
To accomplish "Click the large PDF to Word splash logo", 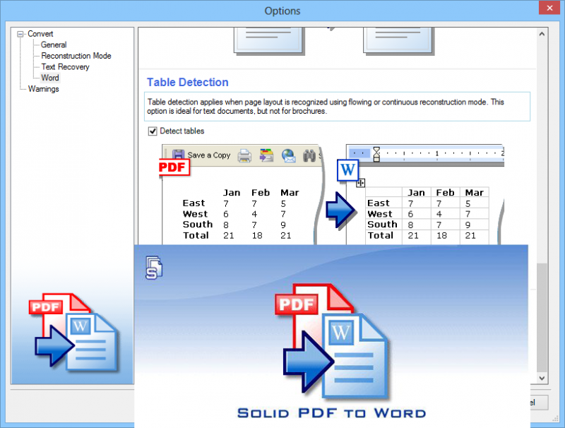I will [x=333, y=340].
